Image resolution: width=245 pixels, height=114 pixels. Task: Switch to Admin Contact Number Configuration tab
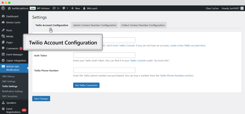(x=95, y=25)
